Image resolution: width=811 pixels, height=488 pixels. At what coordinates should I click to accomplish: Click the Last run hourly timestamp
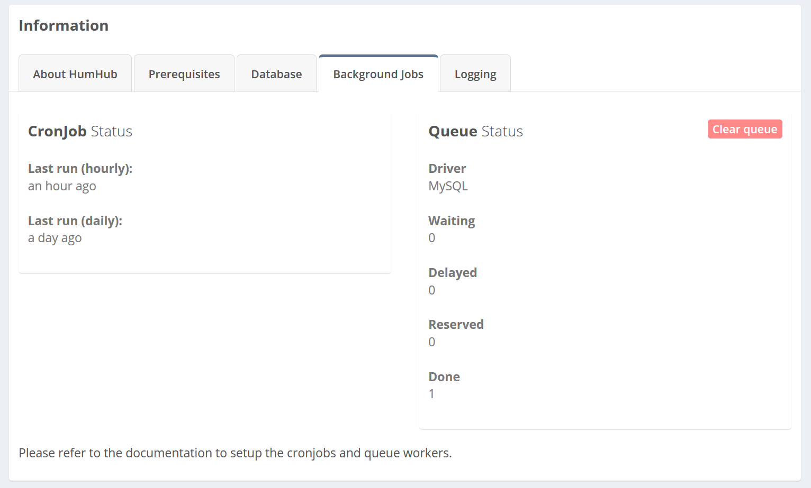62,186
